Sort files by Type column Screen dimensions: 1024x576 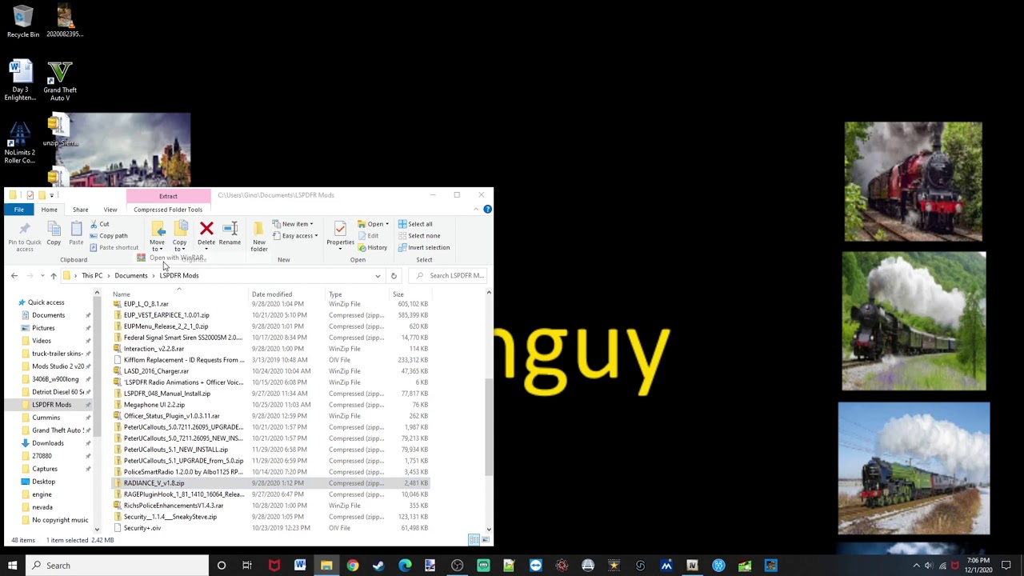point(358,294)
